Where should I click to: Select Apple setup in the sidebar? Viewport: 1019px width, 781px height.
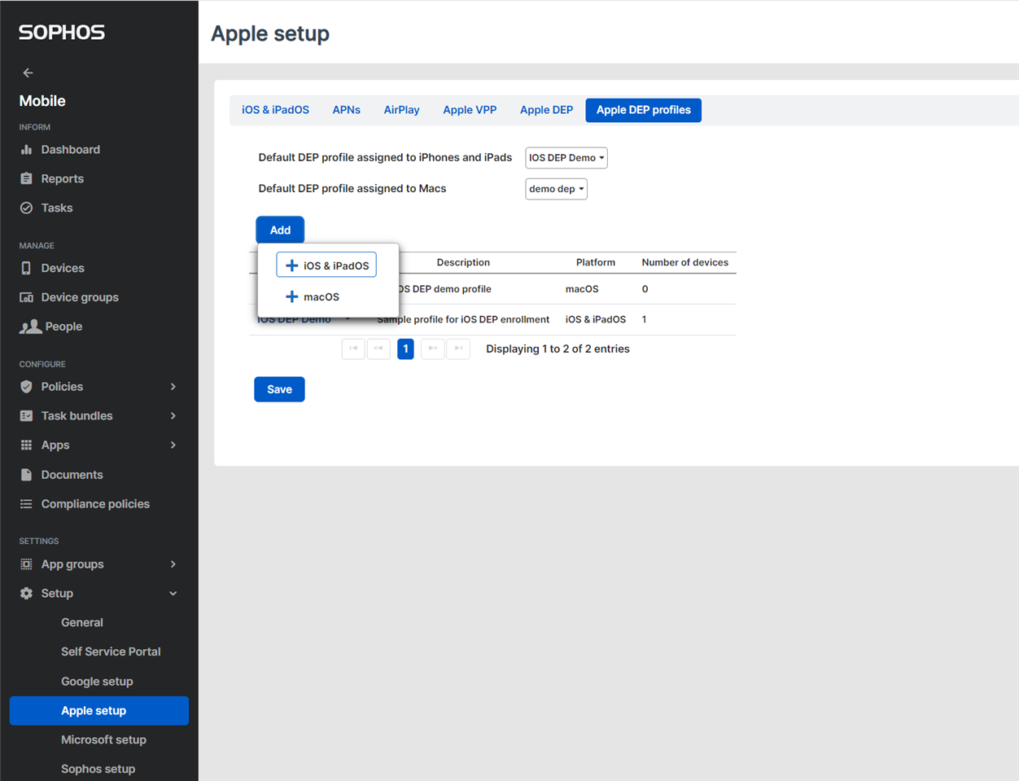[x=99, y=711]
